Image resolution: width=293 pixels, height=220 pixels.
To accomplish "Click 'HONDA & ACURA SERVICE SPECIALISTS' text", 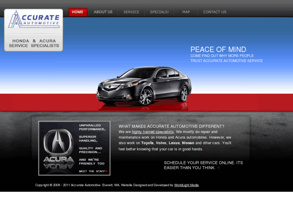I will 34,43.
